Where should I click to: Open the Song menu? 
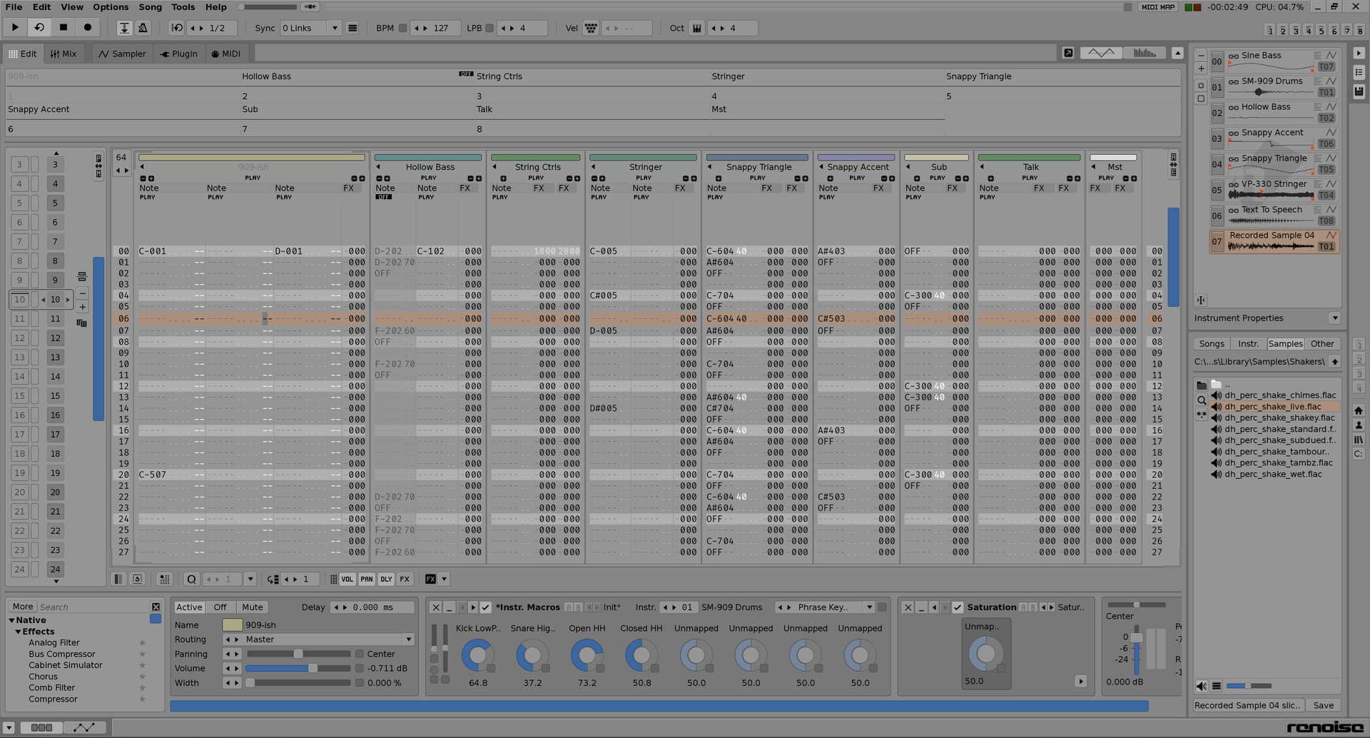click(x=150, y=7)
